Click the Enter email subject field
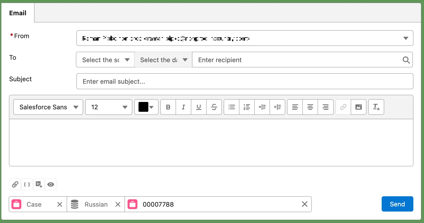Image resolution: width=424 pixels, height=223 pixels. 245,82
